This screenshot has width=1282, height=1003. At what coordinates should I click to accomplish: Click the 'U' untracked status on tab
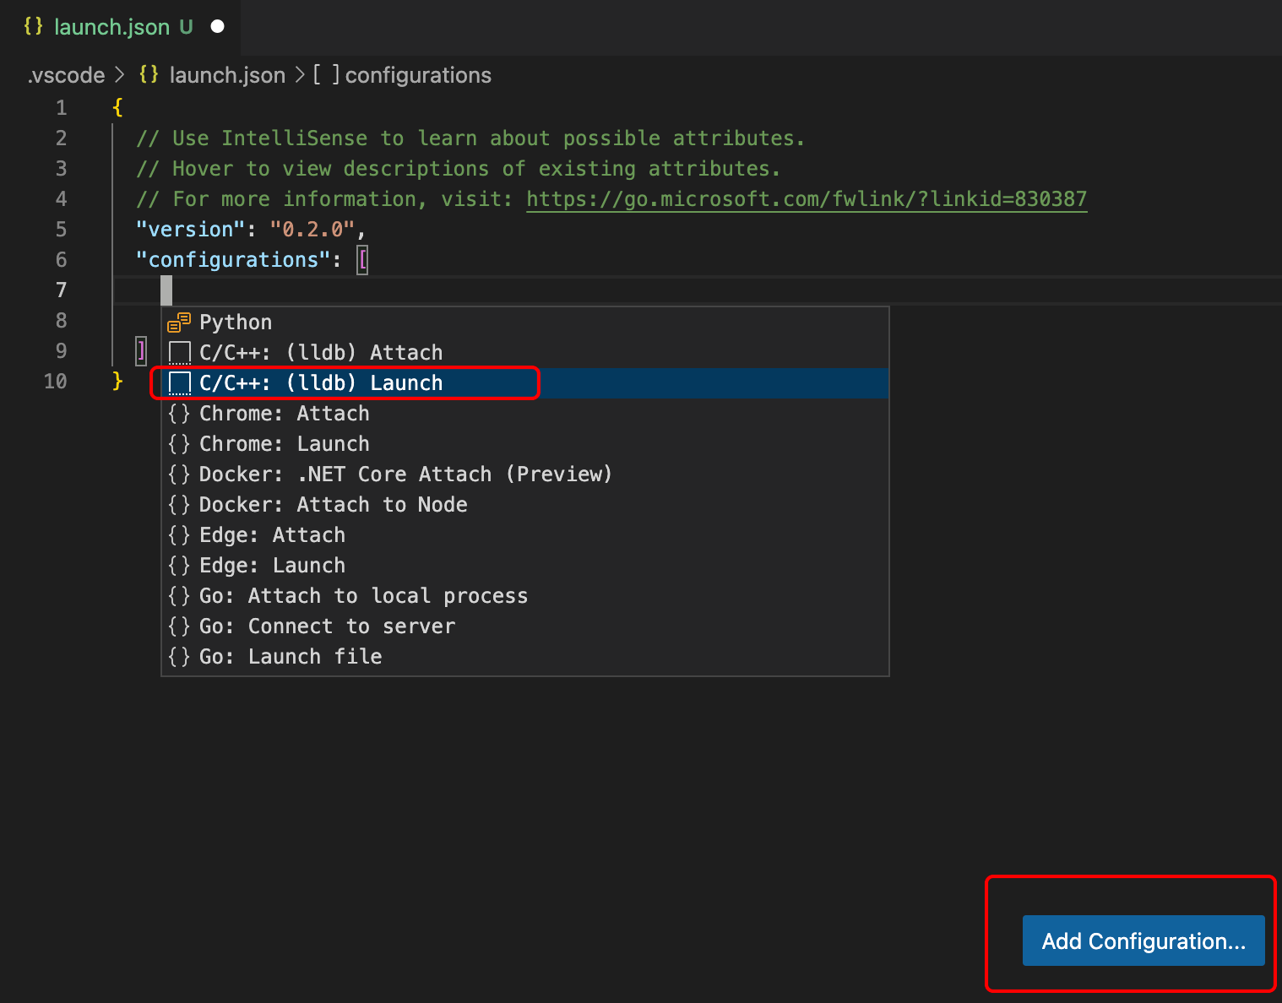pos(186,27)
